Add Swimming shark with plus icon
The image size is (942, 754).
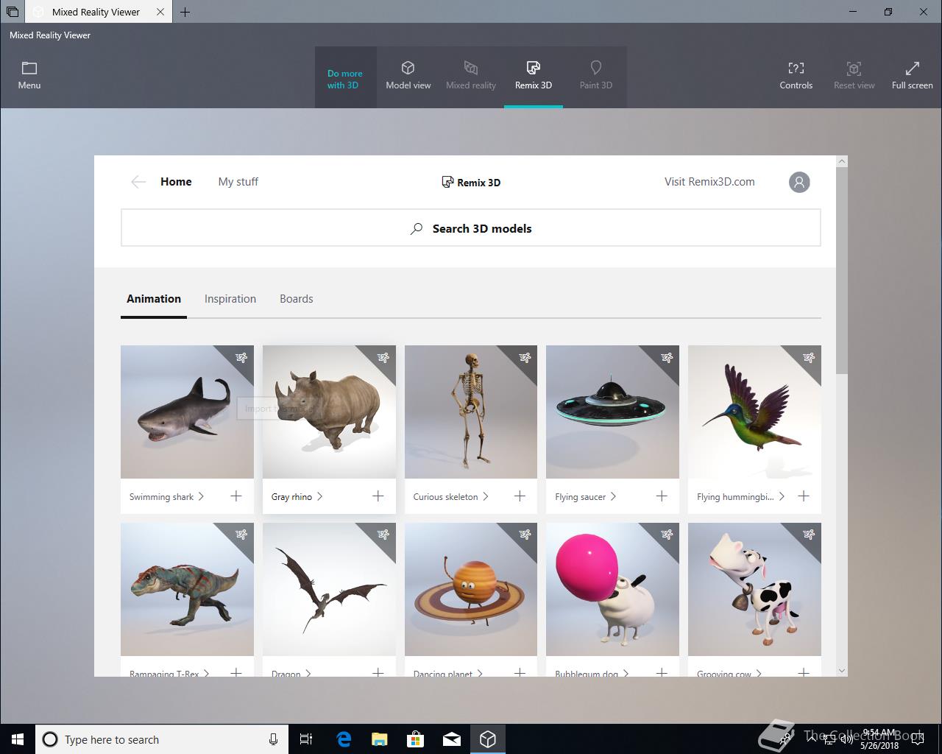click(x=236, y=496)
